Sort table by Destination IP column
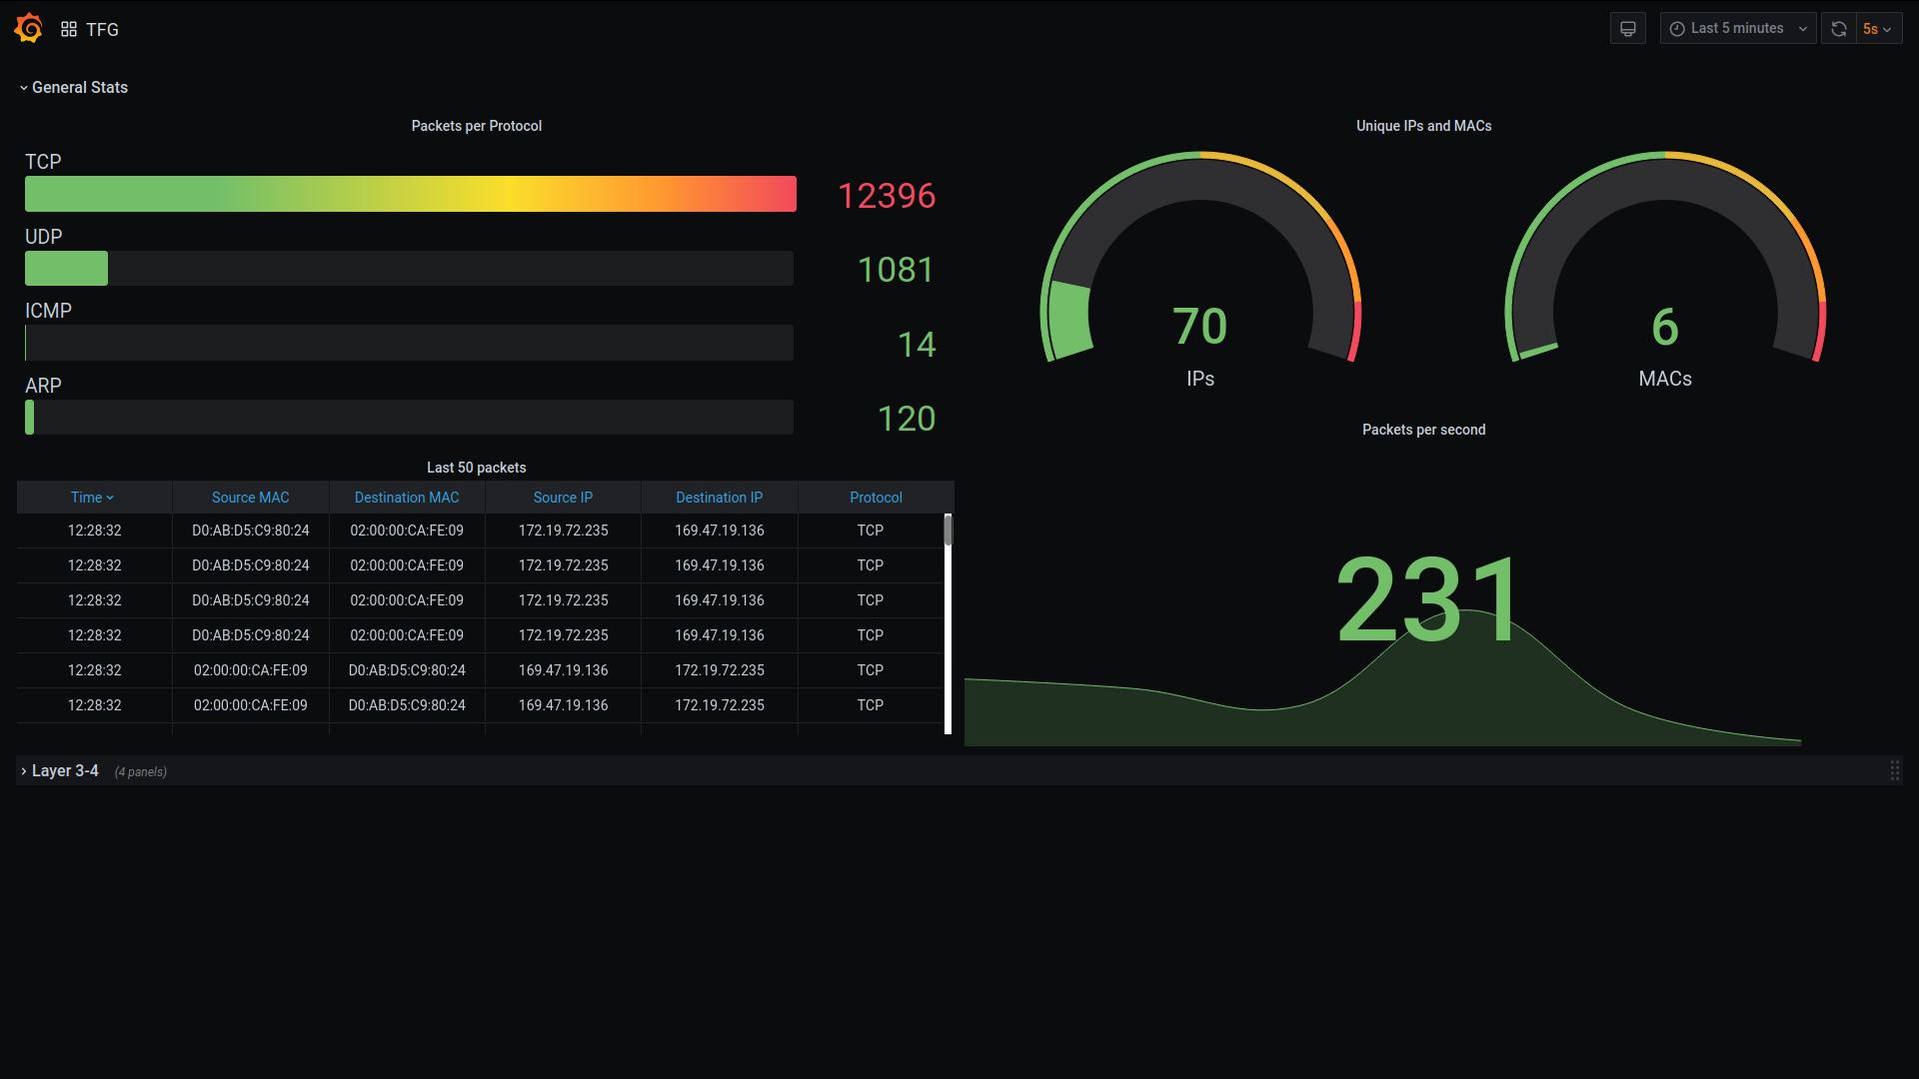The width and height of the screenshot is (1919, 1079). pyautogui.click(x=720, y=498)
